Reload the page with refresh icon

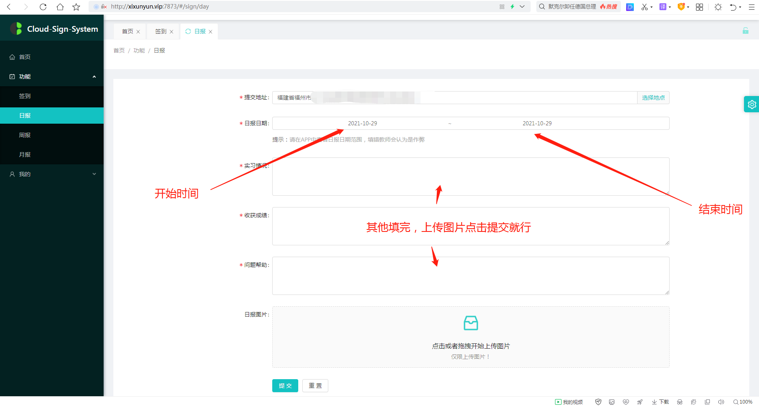[43, 7]
